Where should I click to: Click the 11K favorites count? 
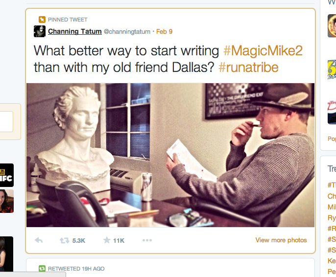click(x=119, y=241)
